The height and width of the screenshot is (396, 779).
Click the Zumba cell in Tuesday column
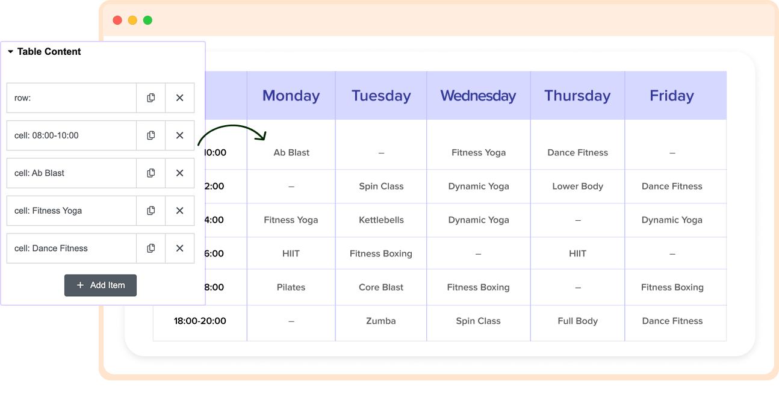tap(381, 321)
